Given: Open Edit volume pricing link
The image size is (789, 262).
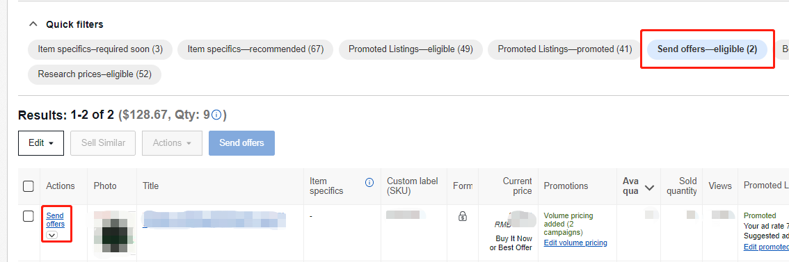Looking at the screenshot, I should [575, 243].
